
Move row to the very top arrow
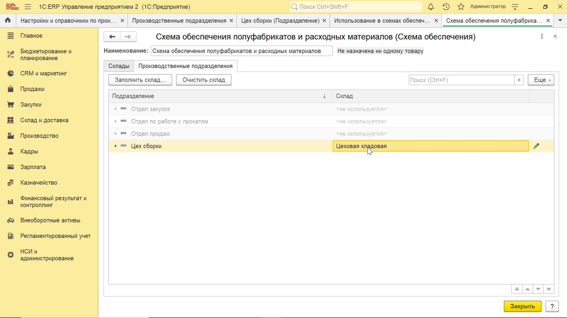[x=517, y=289]
